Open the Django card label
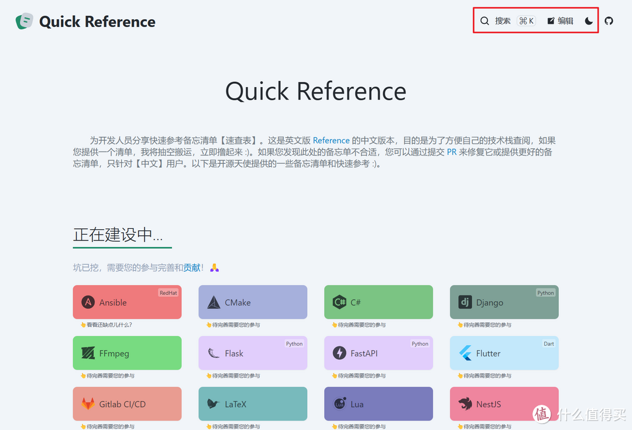This screenshot has height=430, width=632. coord(490,302)
